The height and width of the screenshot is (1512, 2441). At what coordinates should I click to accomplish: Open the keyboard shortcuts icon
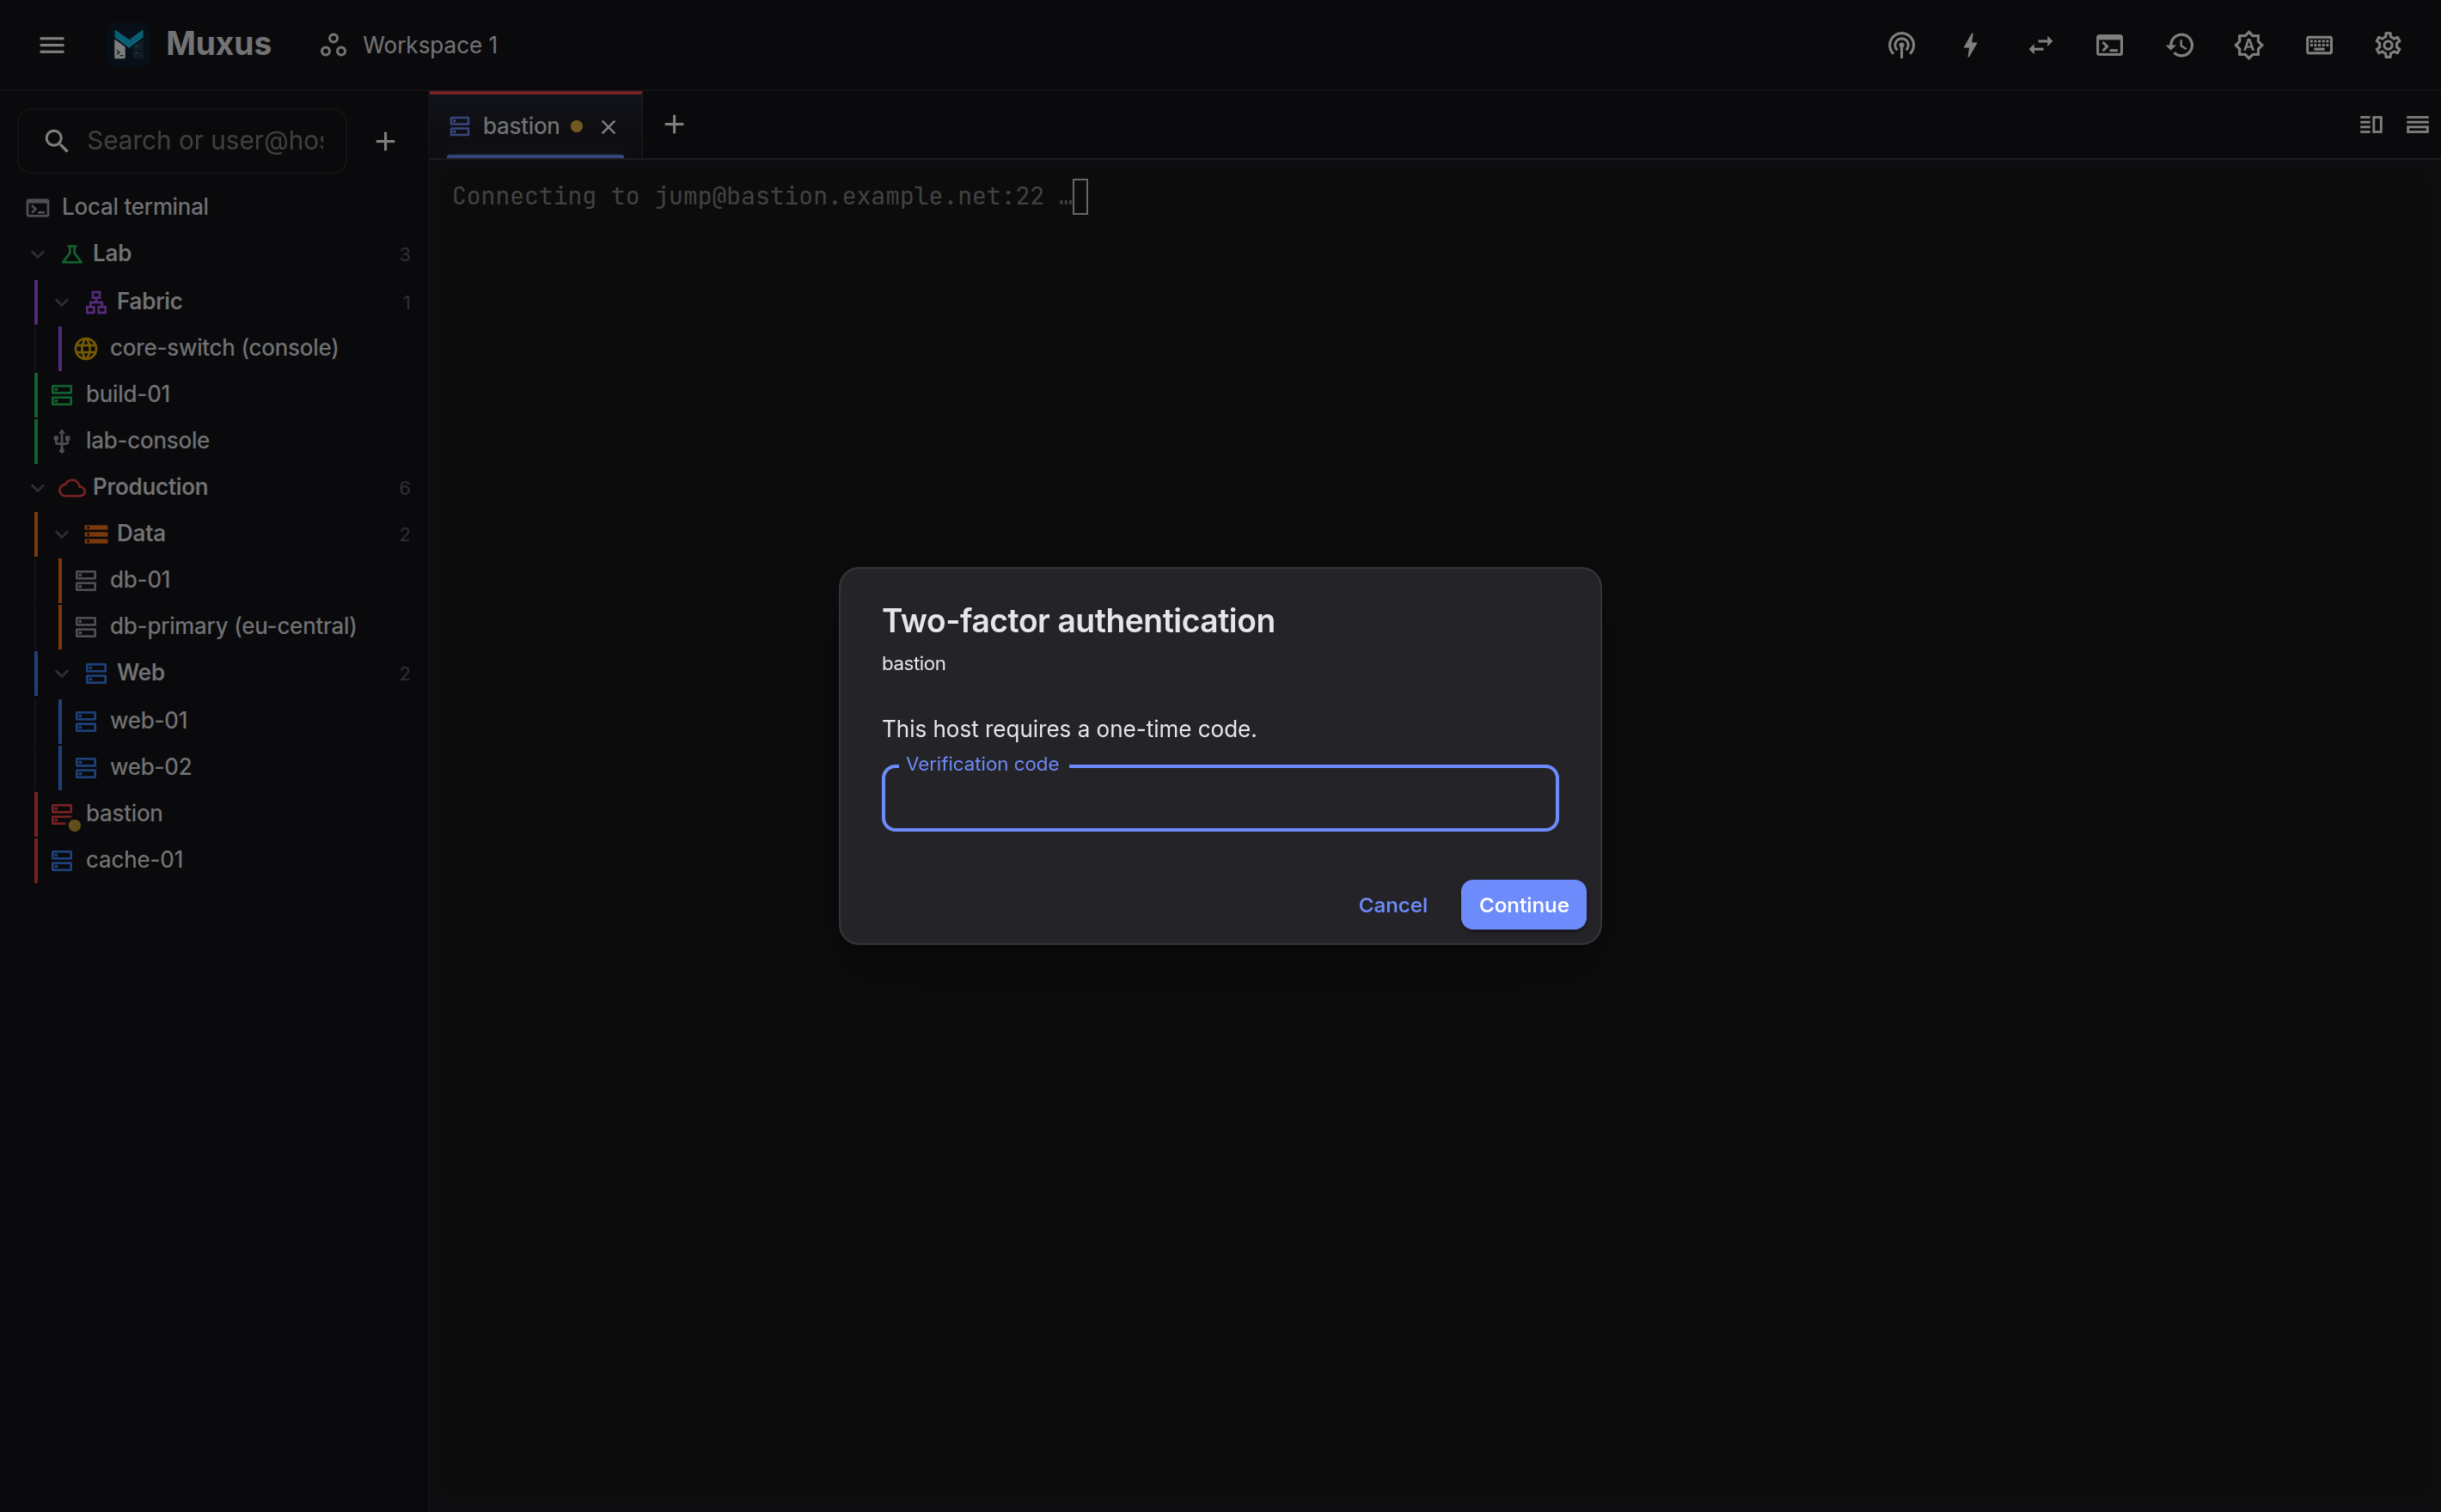click(x=2319, y=45)
